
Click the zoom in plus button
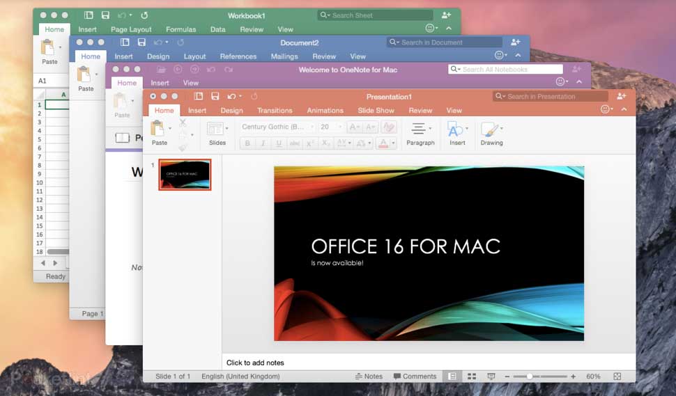coord(573,377)
